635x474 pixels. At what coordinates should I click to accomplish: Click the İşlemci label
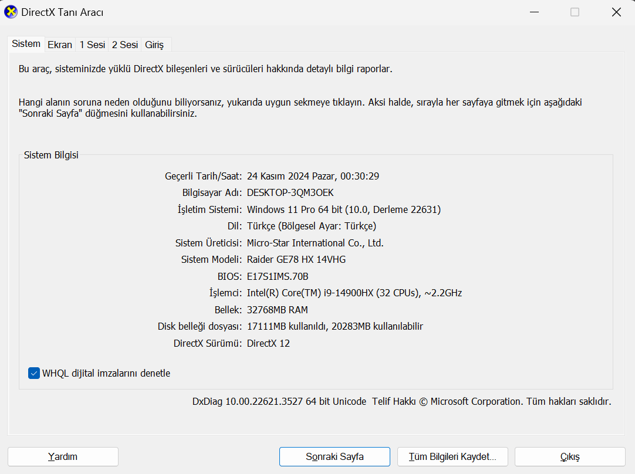[225, 293]
